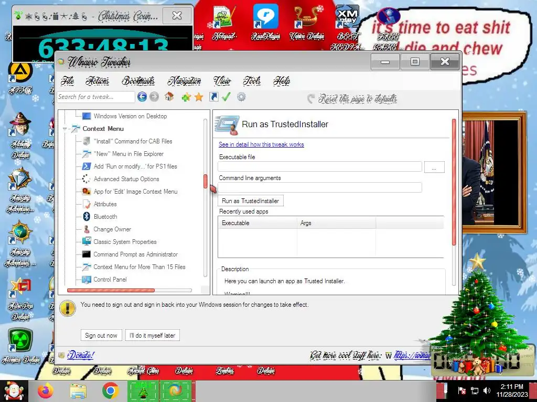
Task: Open bookmarks with the gold star icon
Action: 199,97
